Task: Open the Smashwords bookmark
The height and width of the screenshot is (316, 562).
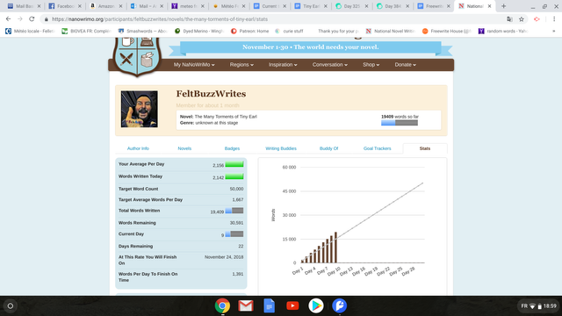Action: point(142,32)
